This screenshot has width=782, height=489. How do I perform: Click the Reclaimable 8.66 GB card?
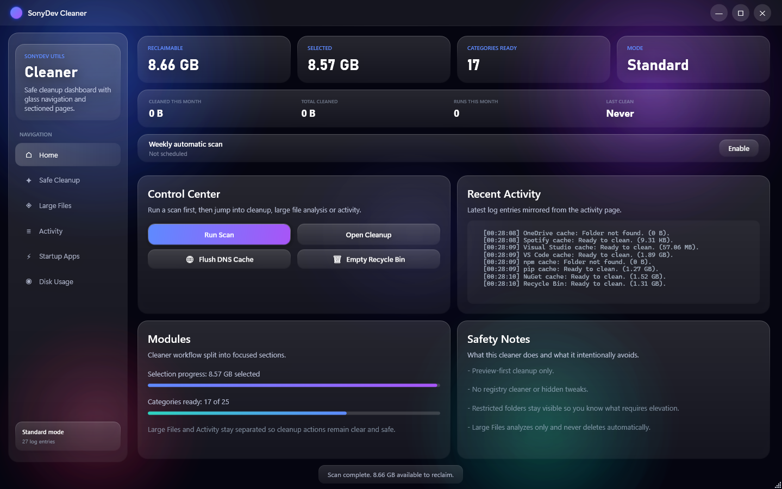[x=214, y=59]
